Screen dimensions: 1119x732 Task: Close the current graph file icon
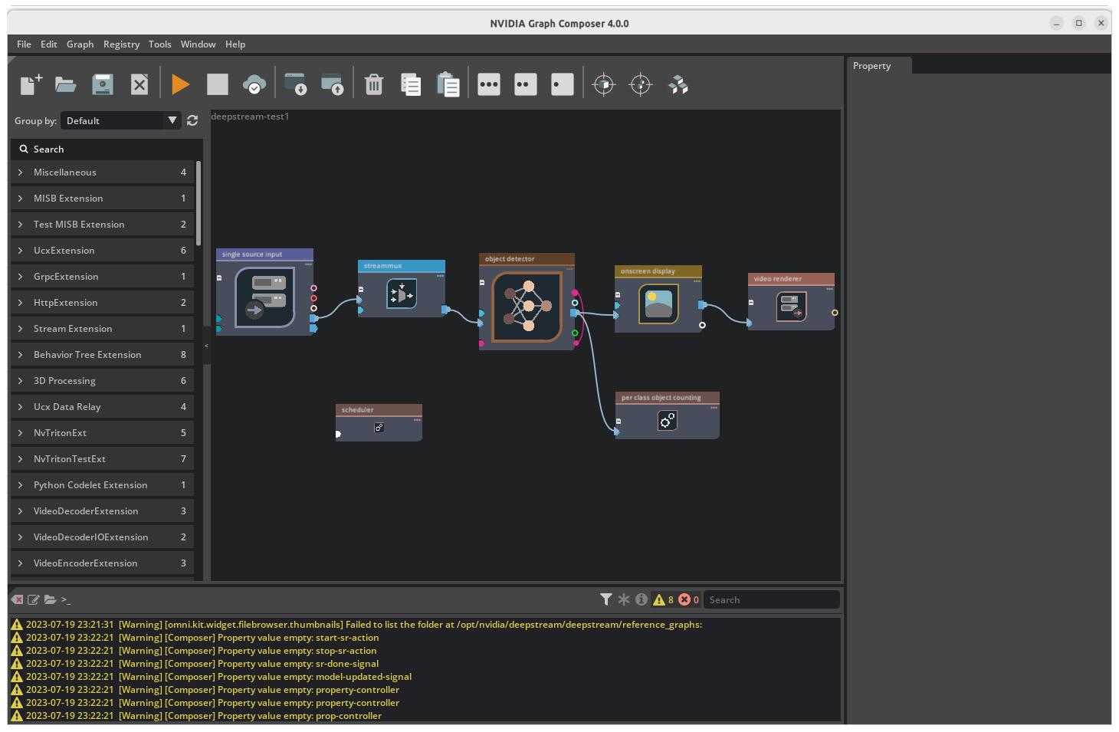139,84
